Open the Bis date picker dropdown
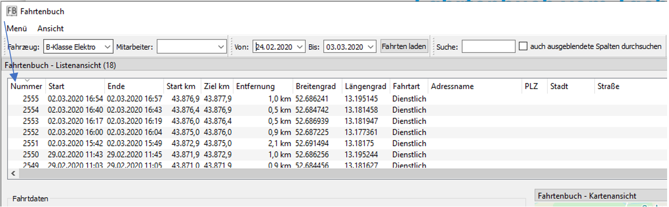Viewport: 669px width, 207px height. point(371,47)
